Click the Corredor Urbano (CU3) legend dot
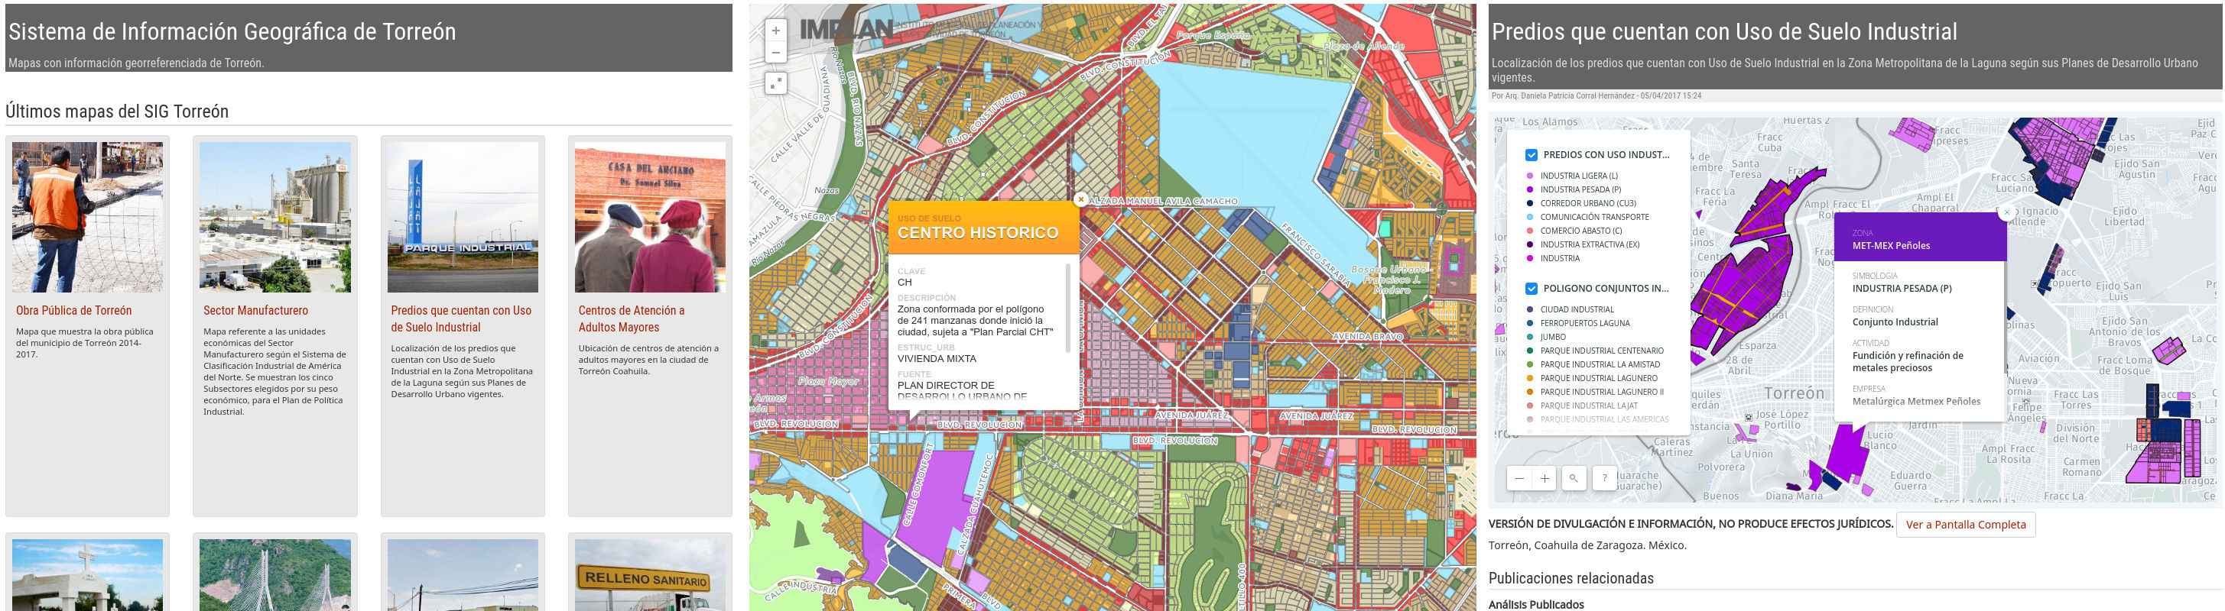Screen dimensions: 2225x611 click(1531, 204)
